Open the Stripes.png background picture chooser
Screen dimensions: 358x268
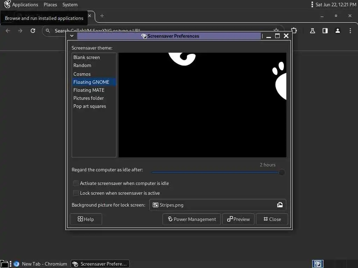217,205
